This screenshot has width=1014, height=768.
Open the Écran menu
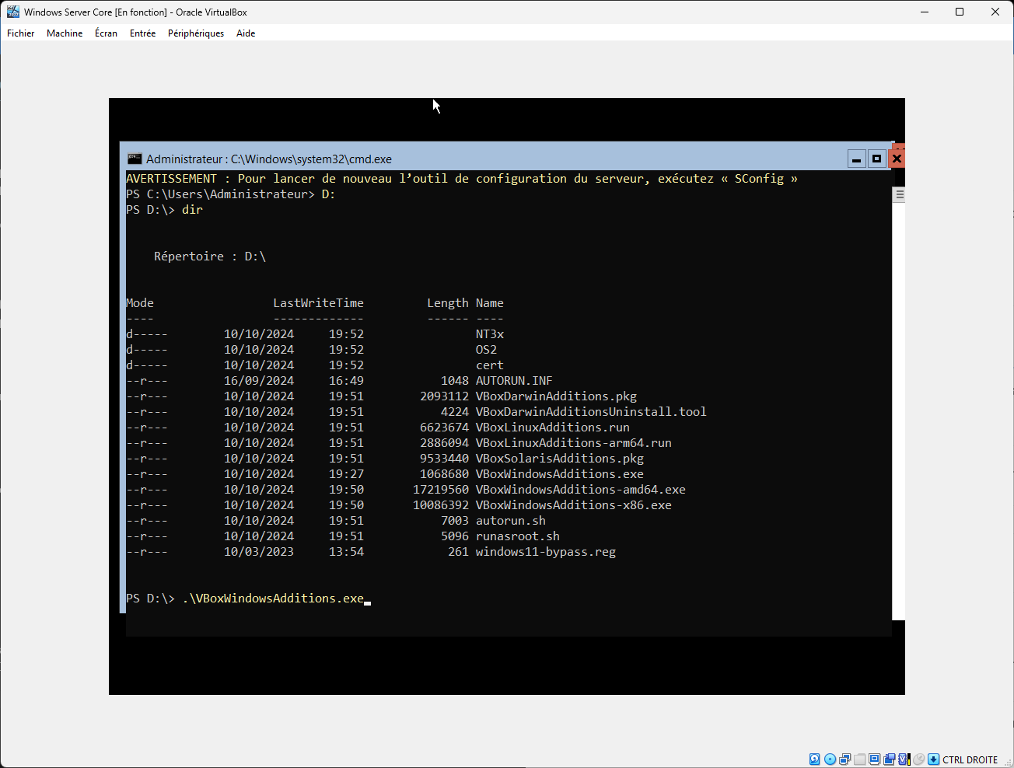click(106, 33)
